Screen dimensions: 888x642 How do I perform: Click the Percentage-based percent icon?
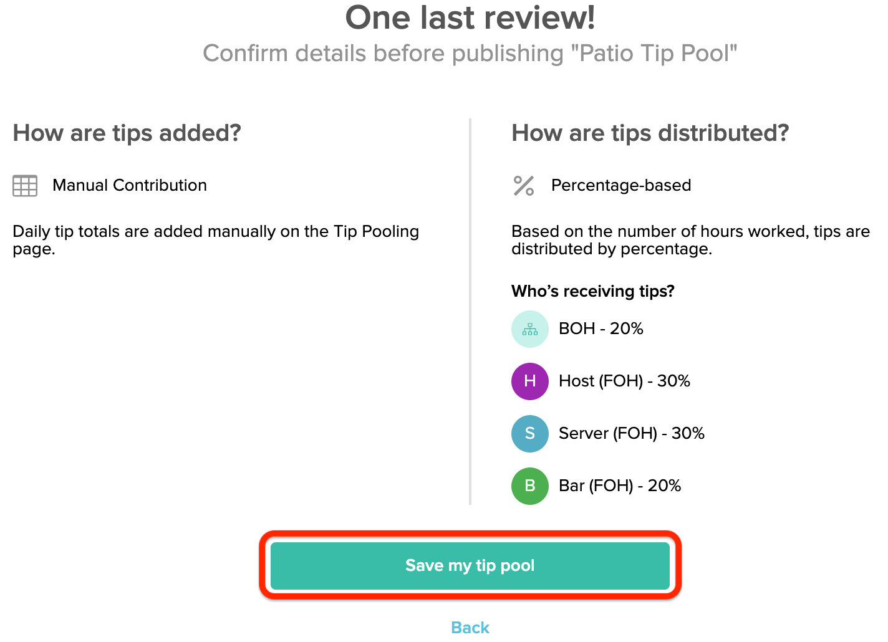[523, 185]
